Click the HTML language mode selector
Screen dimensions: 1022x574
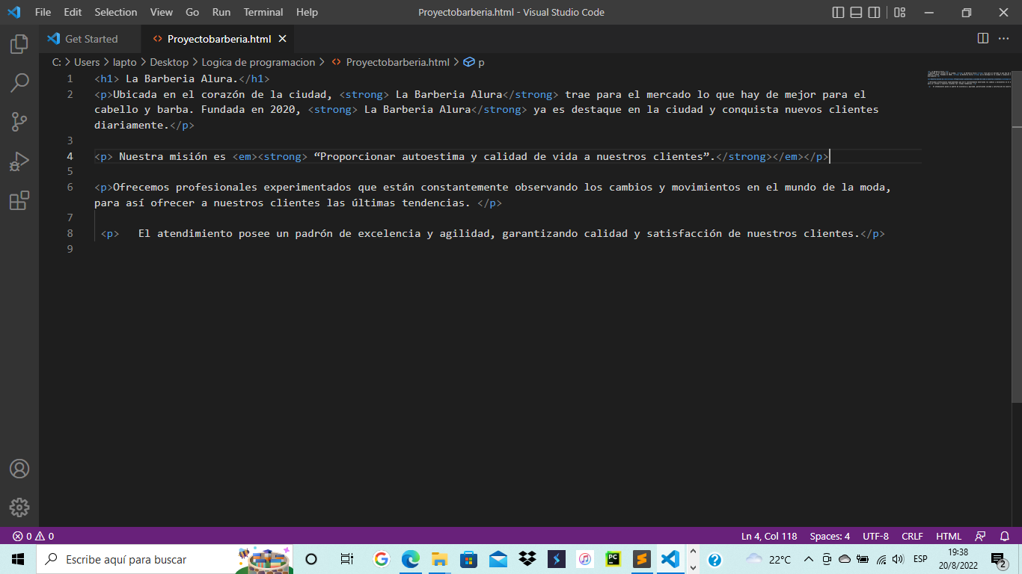(949, 536)
